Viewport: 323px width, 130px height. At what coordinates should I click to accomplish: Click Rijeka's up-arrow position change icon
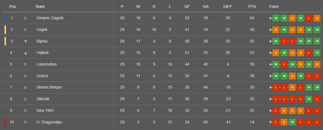[x=26, y=41]
